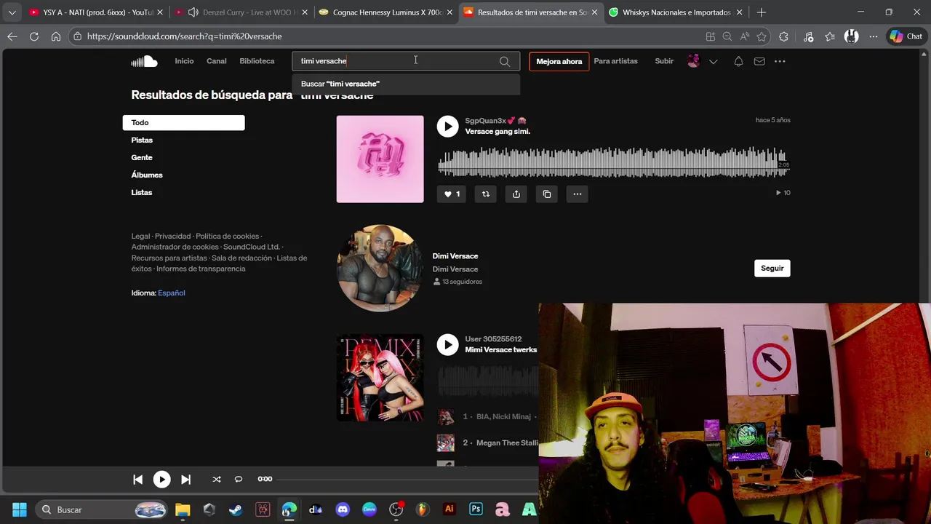The width and height of the screenshot is (931, 524).
Task: Click the user profile avatar in header
Action: [693, 61]
